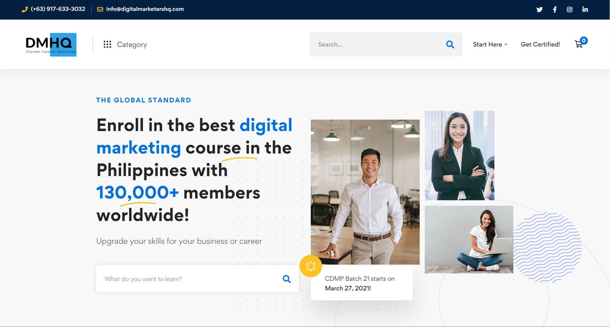Focus the header Search... field
Viewport: 610px width, 327px height.
point(377,44)
